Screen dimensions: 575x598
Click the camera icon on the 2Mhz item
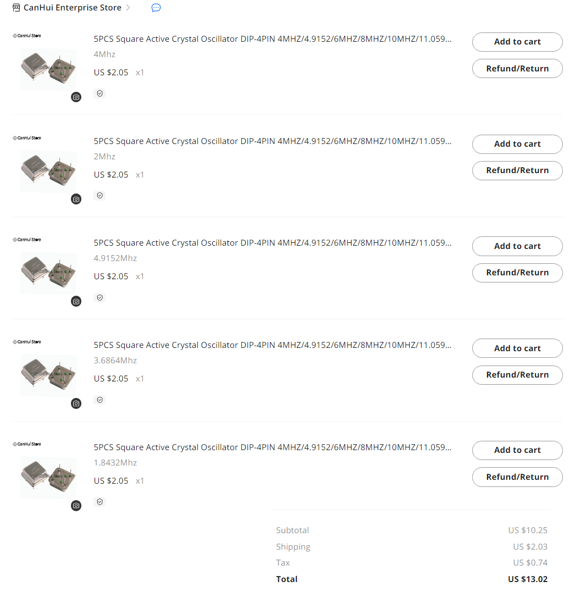click(x=76, y=199)
